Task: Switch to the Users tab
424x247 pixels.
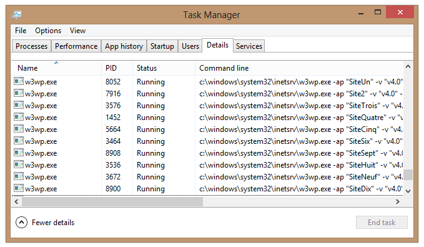Action: [190, 46]
